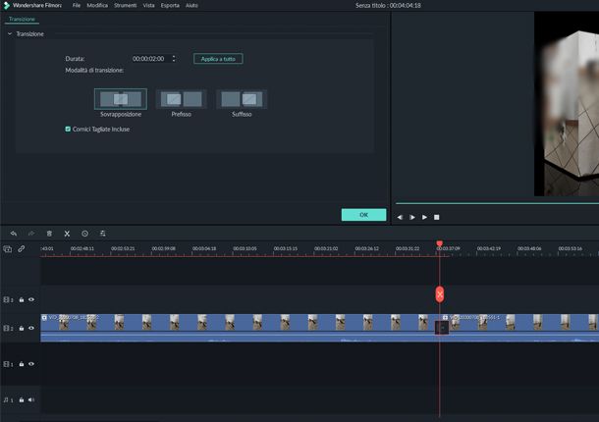Click the Durata time input field

[x=148, y=59]
